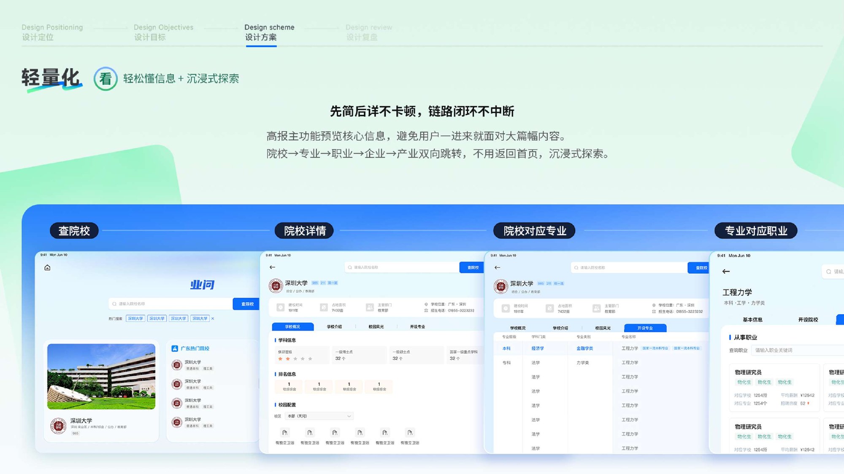
Task: Click 主管部门 icon in 院校详情 screen
Action: coord(370,308)
